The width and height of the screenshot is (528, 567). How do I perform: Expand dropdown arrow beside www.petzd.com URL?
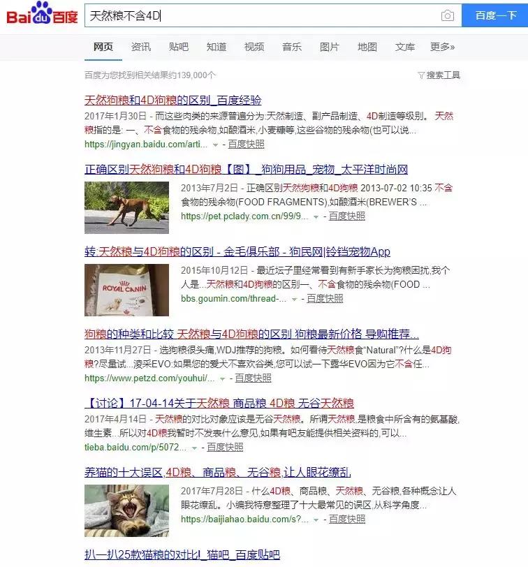pyautogui.click(x=222, y=379)
